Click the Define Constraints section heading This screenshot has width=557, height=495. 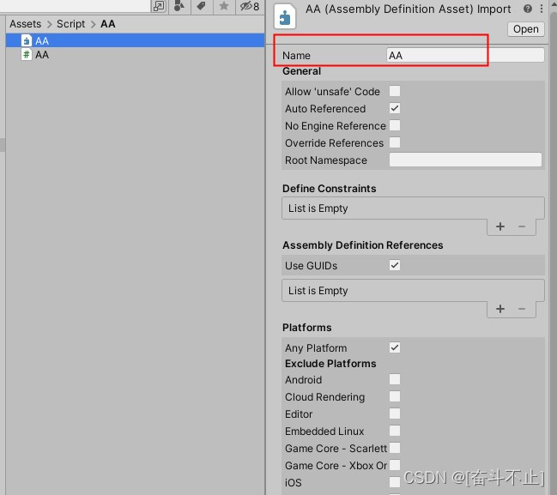[329, 188]
